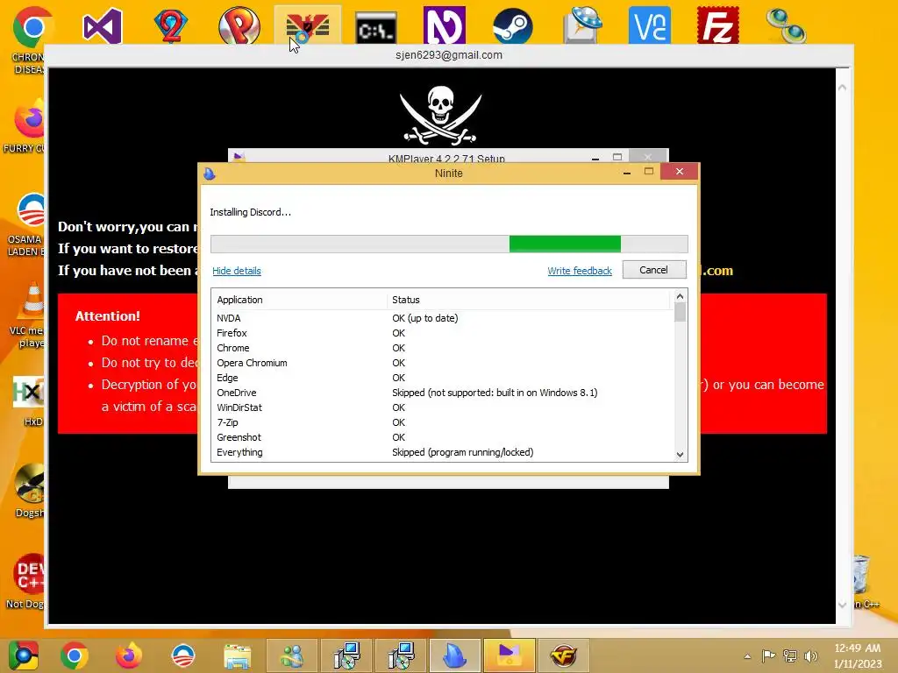
Task: Switch to Ninite taskbar button
Action: [454, 655]
